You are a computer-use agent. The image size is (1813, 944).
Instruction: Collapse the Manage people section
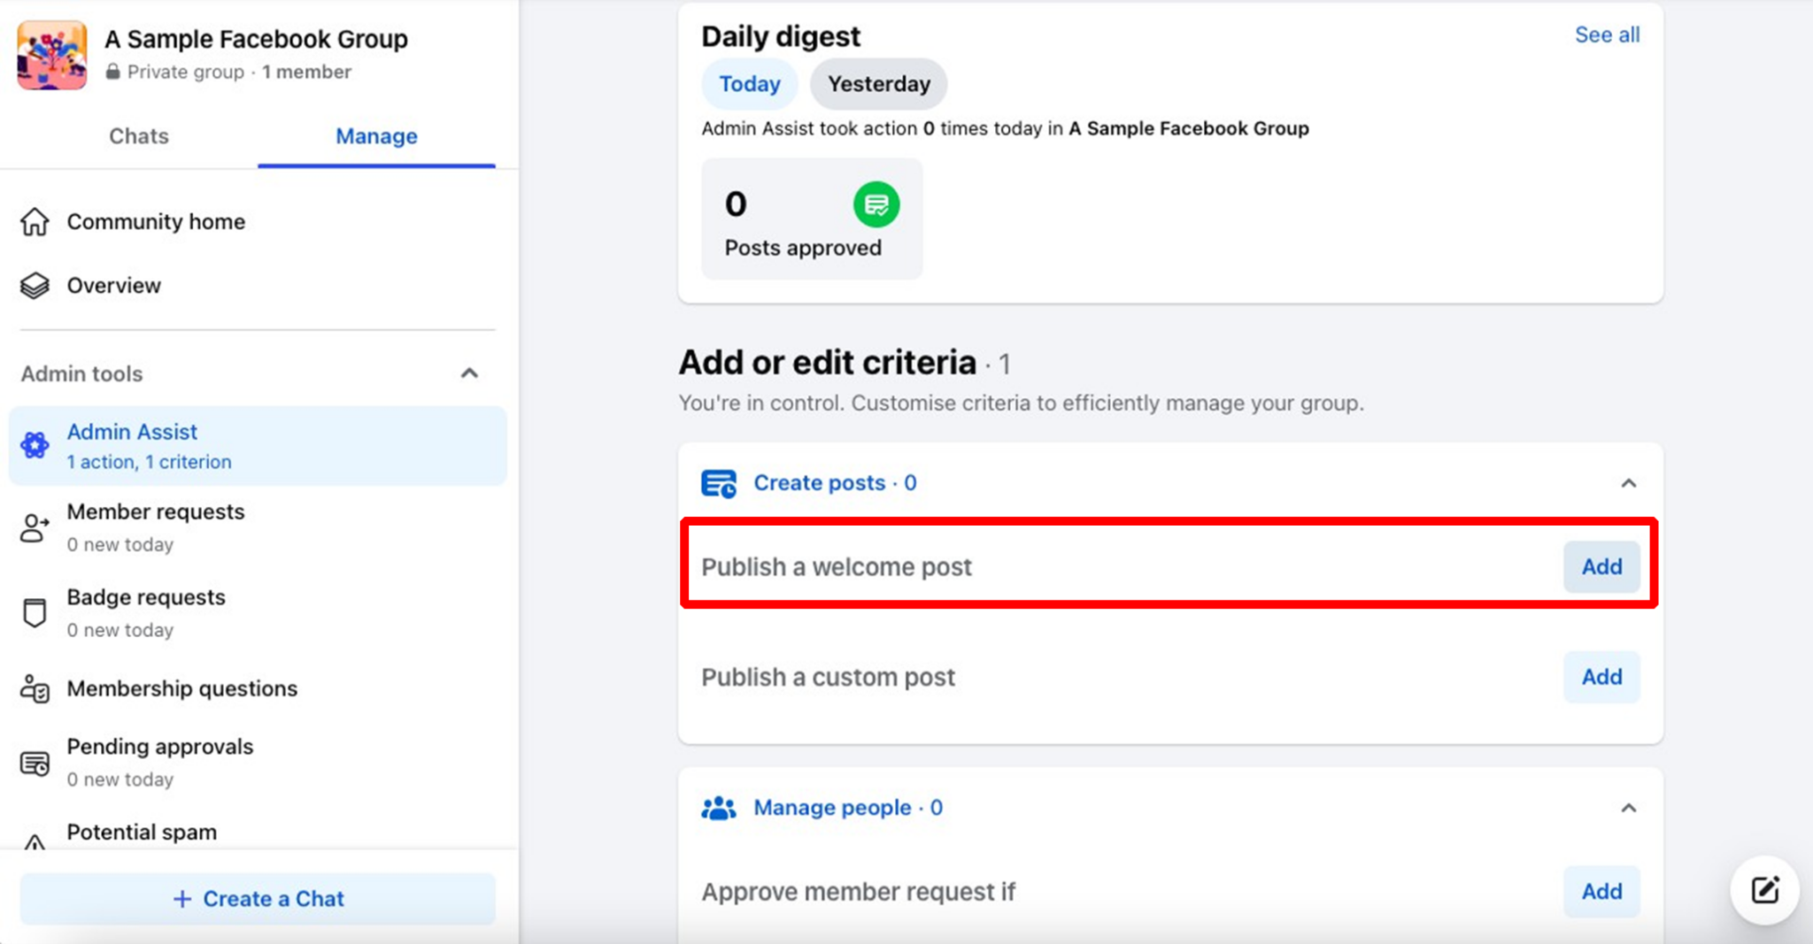(1627, 807)
